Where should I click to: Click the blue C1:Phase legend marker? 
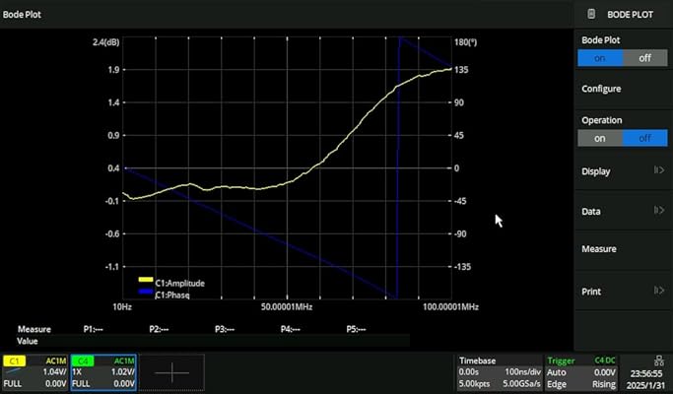(146, 293)
